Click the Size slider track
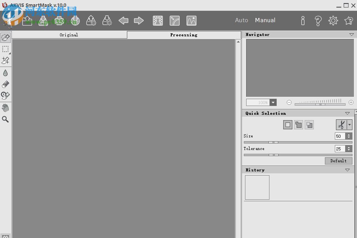The image size is (357, 238). 298,142
